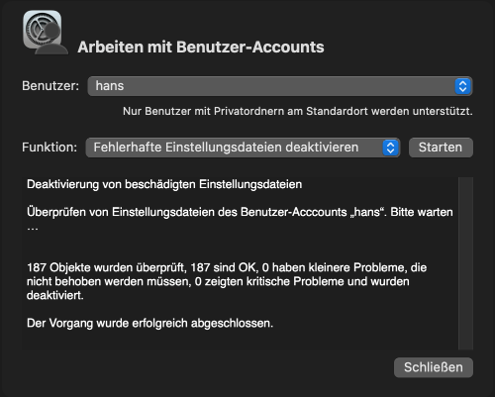Open the Funktion dropdown menu
495x397 pixels.
tap(243, 148)
